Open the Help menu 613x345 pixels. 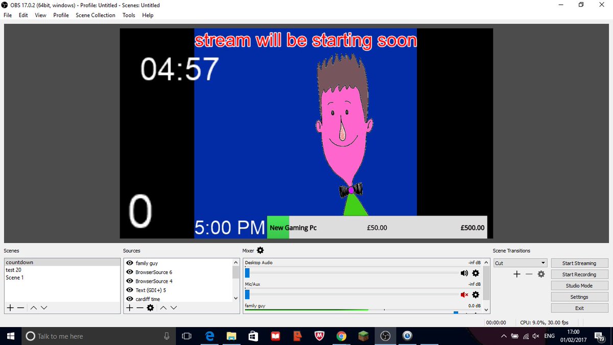(148, 15)
